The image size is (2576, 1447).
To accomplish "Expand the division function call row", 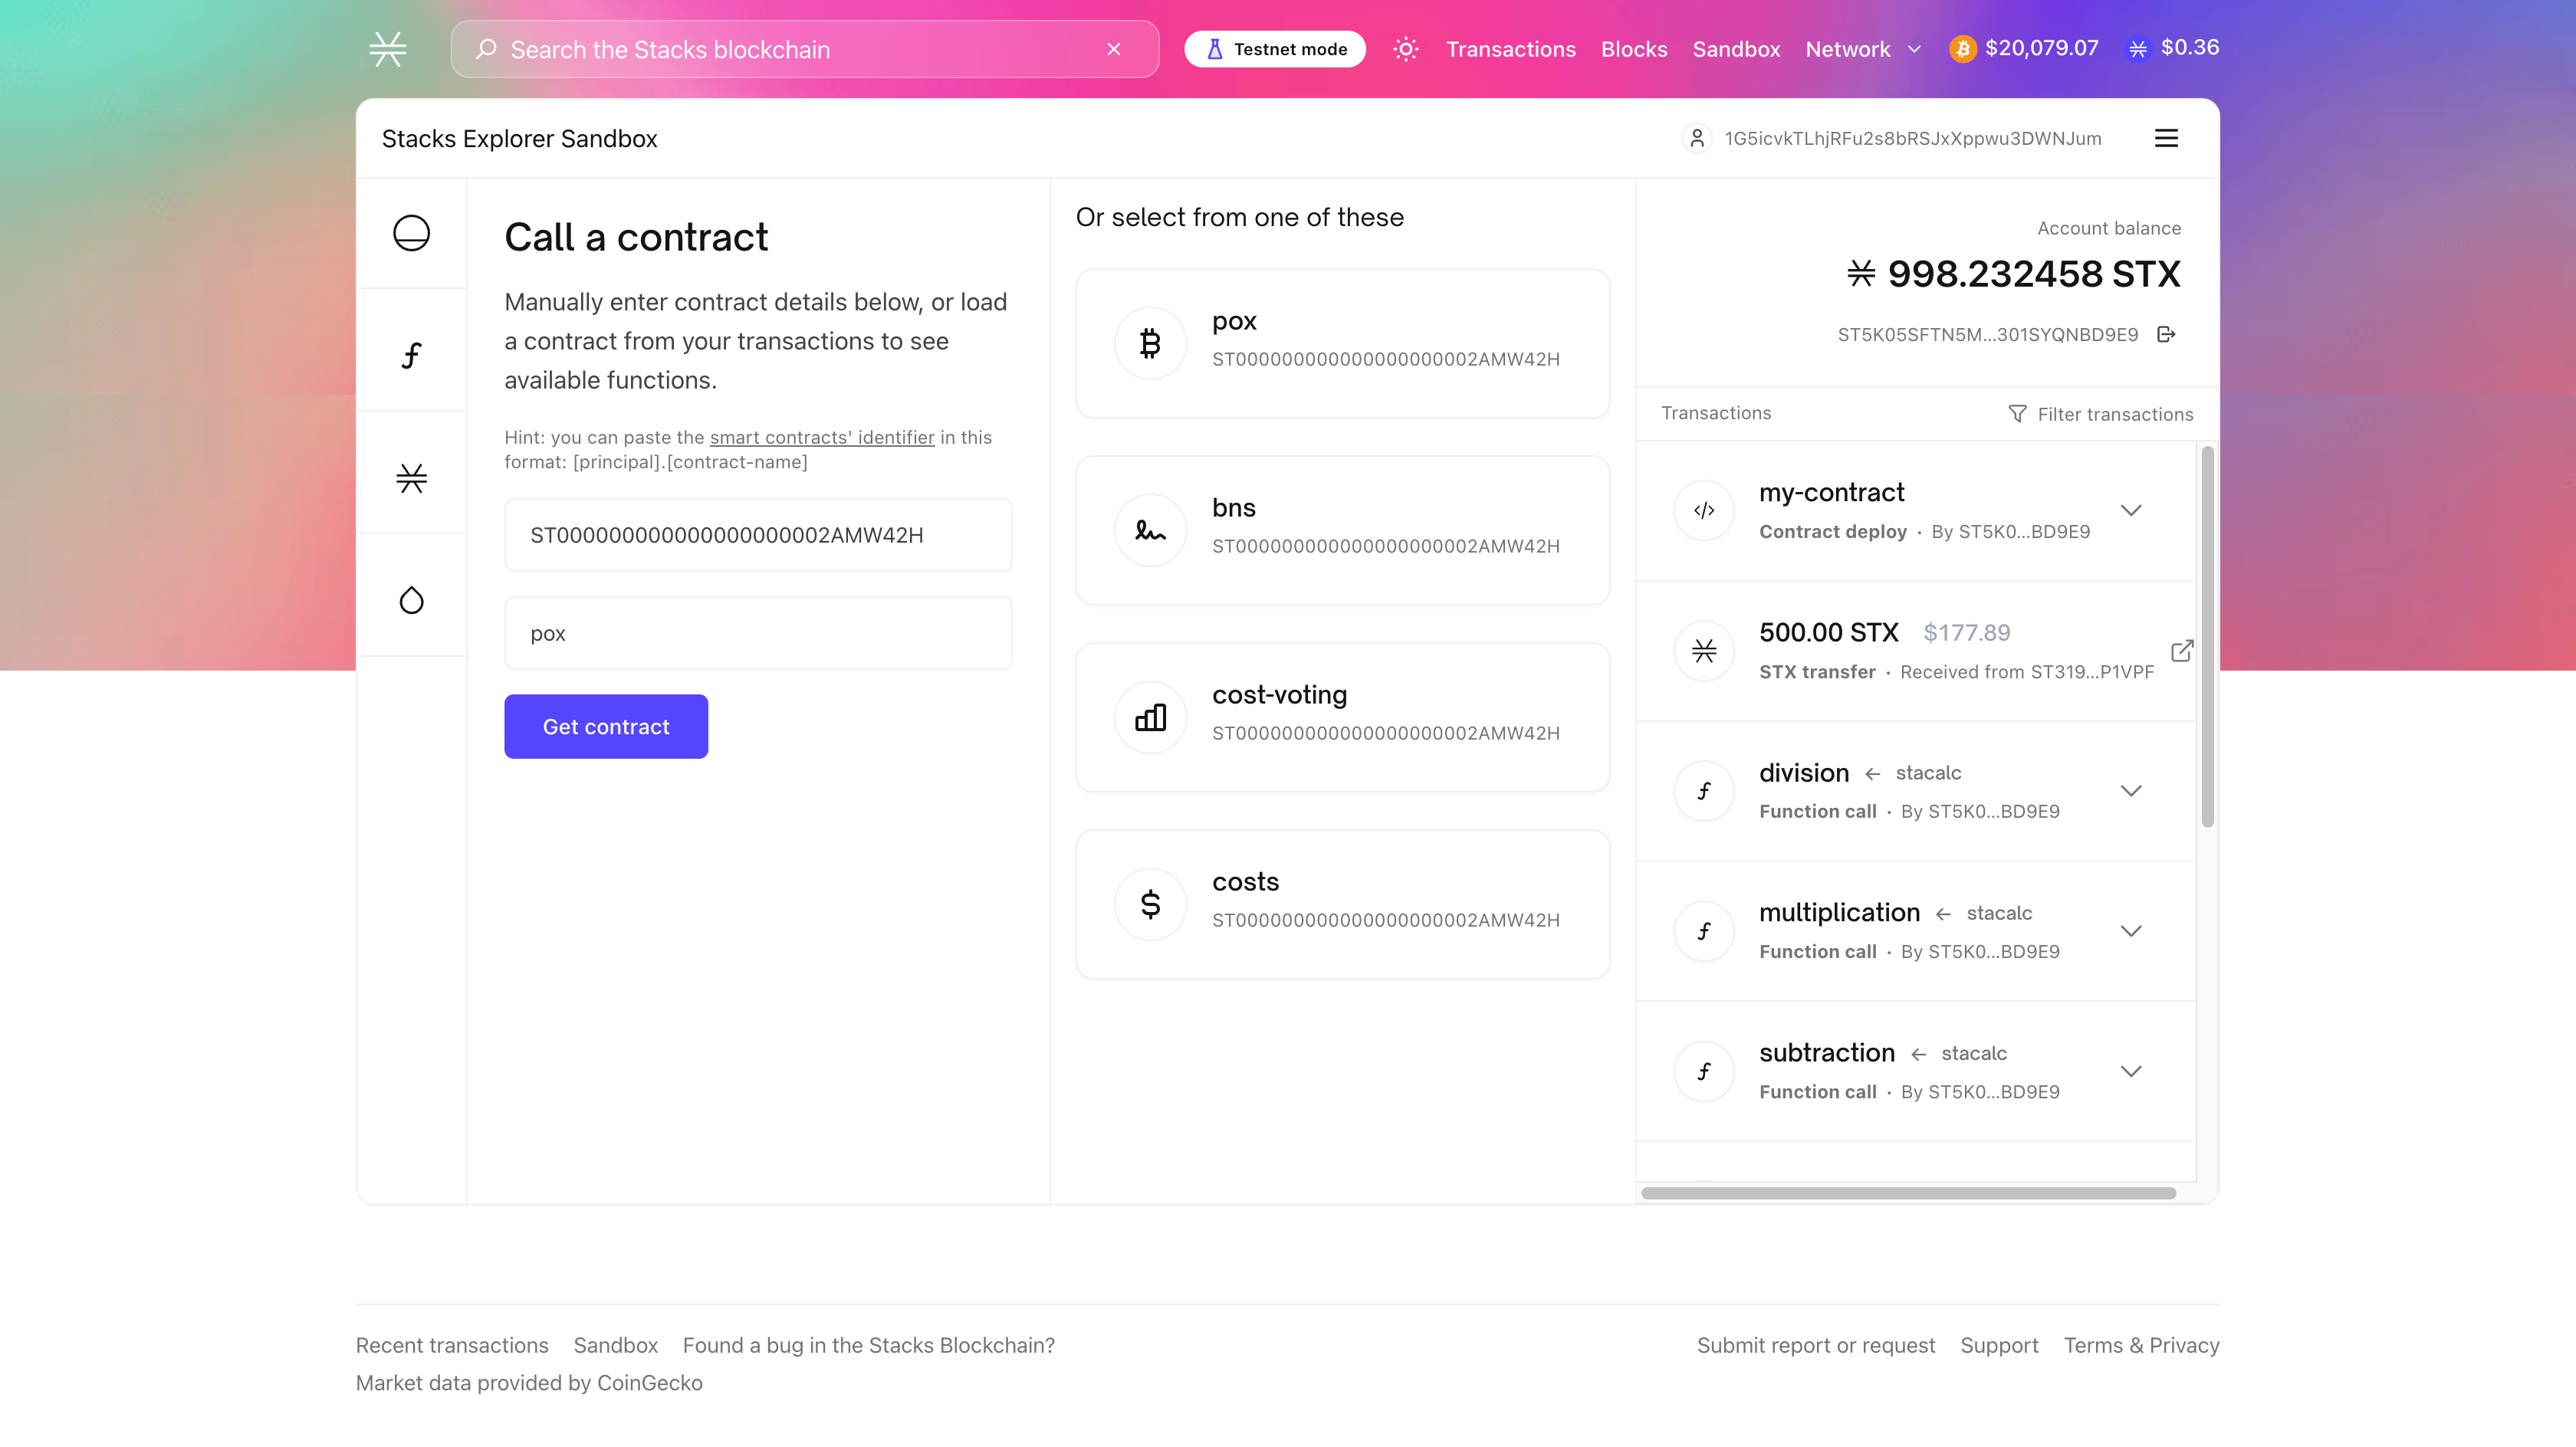I will pyautogui.click(x=2131, y=791).
